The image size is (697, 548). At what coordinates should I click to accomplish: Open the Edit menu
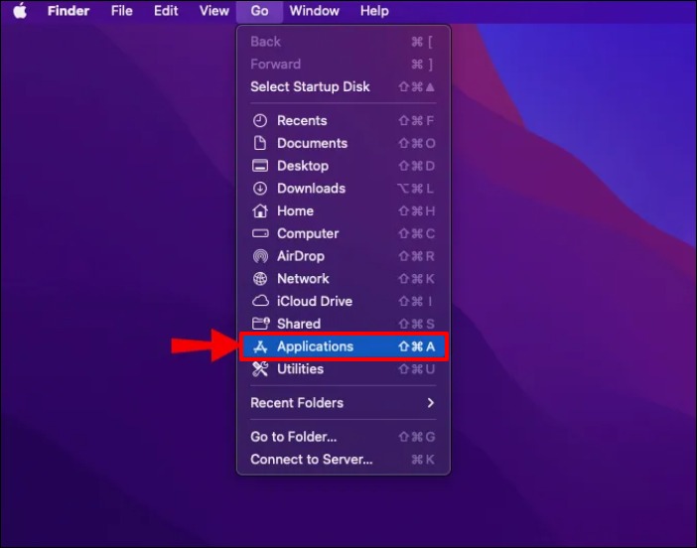(166, 11)
